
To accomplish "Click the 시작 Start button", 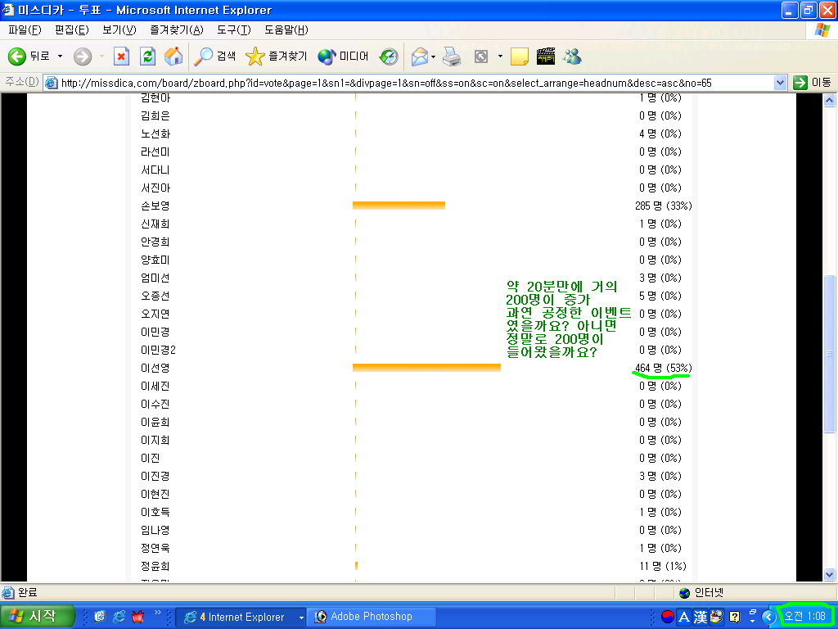I will coord(38,617).
